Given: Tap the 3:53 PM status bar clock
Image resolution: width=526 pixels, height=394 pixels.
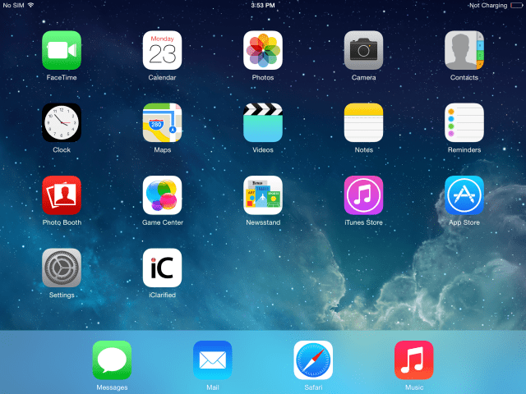Looking at the screenshot, I should (x=263, y=6).
